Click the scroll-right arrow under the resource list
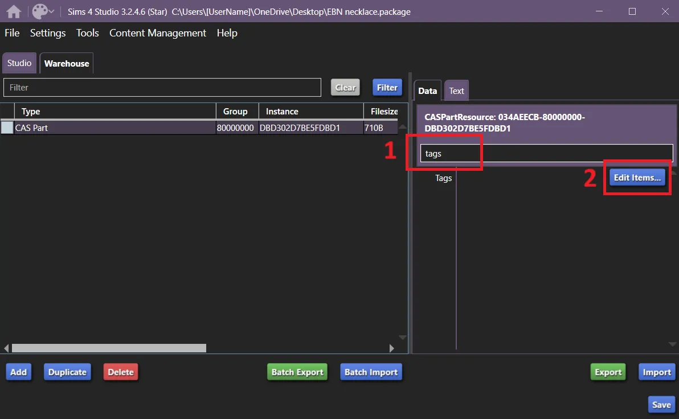The image size is (679, 419). tap(392, 348)
